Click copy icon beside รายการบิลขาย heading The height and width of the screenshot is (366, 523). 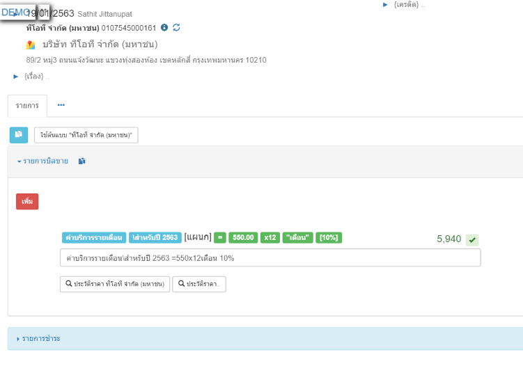coord(82,161)
